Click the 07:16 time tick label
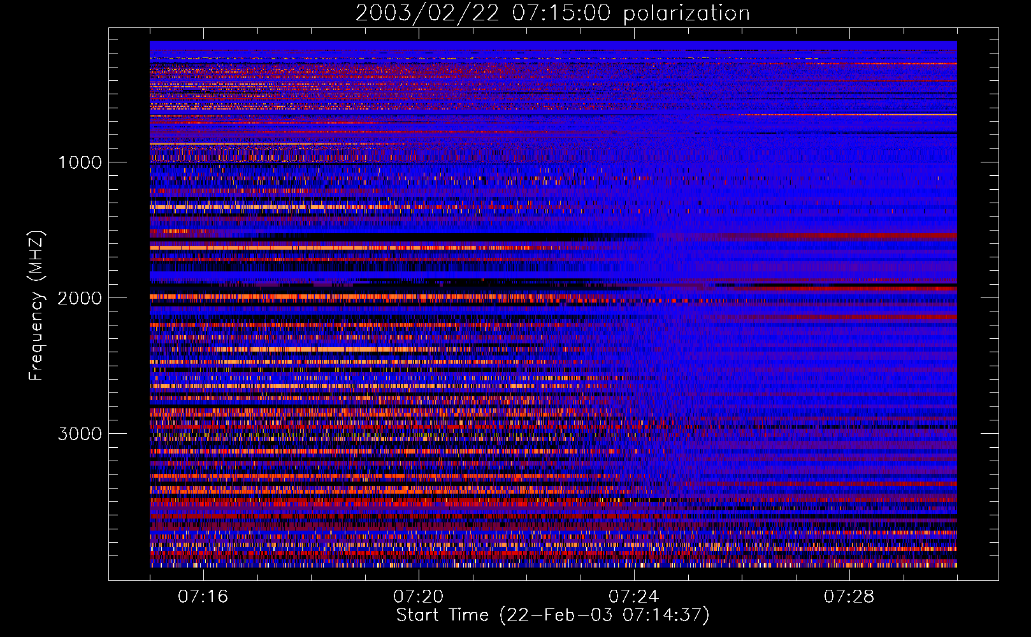Viewport: 1031px width, 637px height. (203, 597)
